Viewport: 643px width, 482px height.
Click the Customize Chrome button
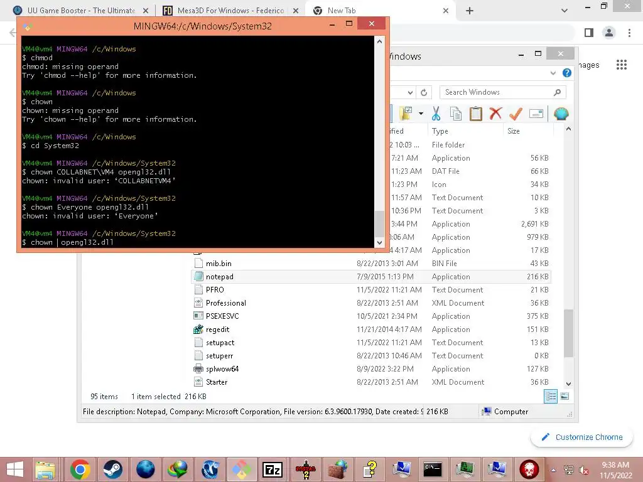click(582, 437)
